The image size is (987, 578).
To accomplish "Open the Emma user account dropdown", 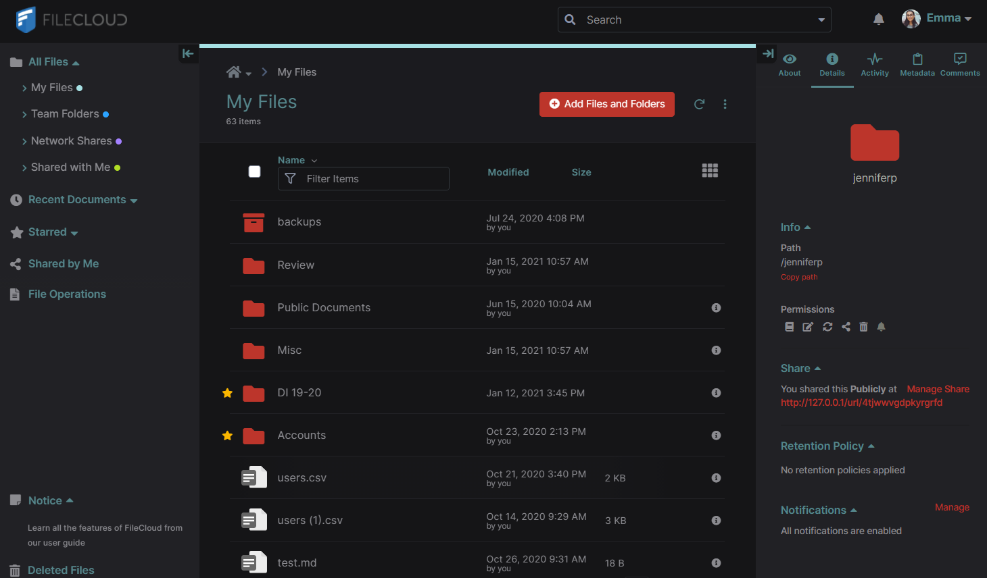I will tap(938, 19).
